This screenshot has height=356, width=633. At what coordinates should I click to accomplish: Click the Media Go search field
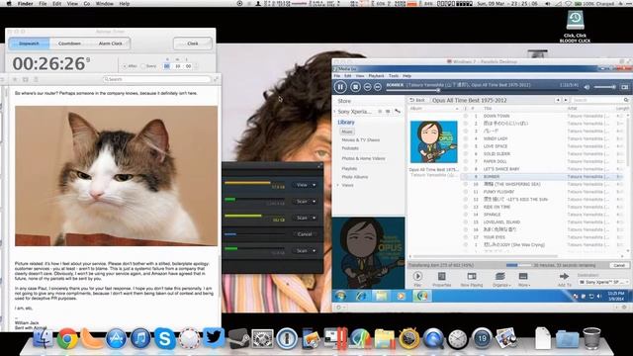pyautogui.click(x=600, y=100)
